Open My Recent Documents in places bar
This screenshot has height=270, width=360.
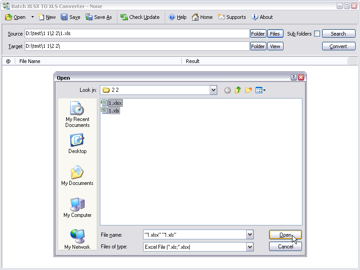coord(77,114)
